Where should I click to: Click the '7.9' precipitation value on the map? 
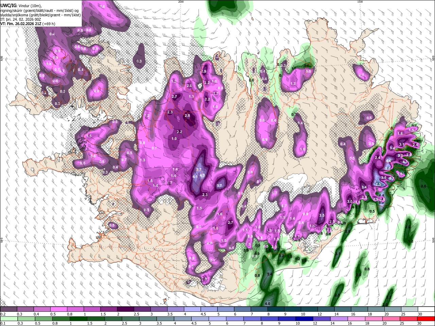[x=378, y=184]
